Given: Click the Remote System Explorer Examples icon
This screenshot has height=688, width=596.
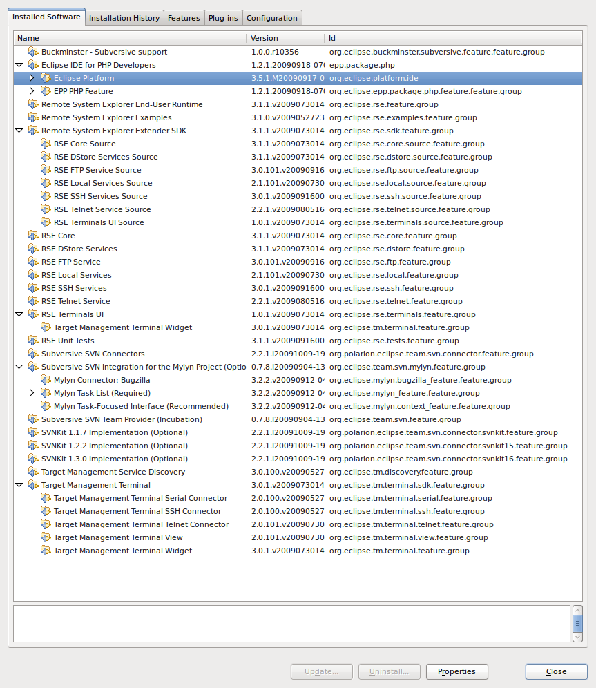Looking at the screenshot, I should (33, 117).
